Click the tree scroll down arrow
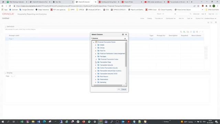 coord(126,83)
